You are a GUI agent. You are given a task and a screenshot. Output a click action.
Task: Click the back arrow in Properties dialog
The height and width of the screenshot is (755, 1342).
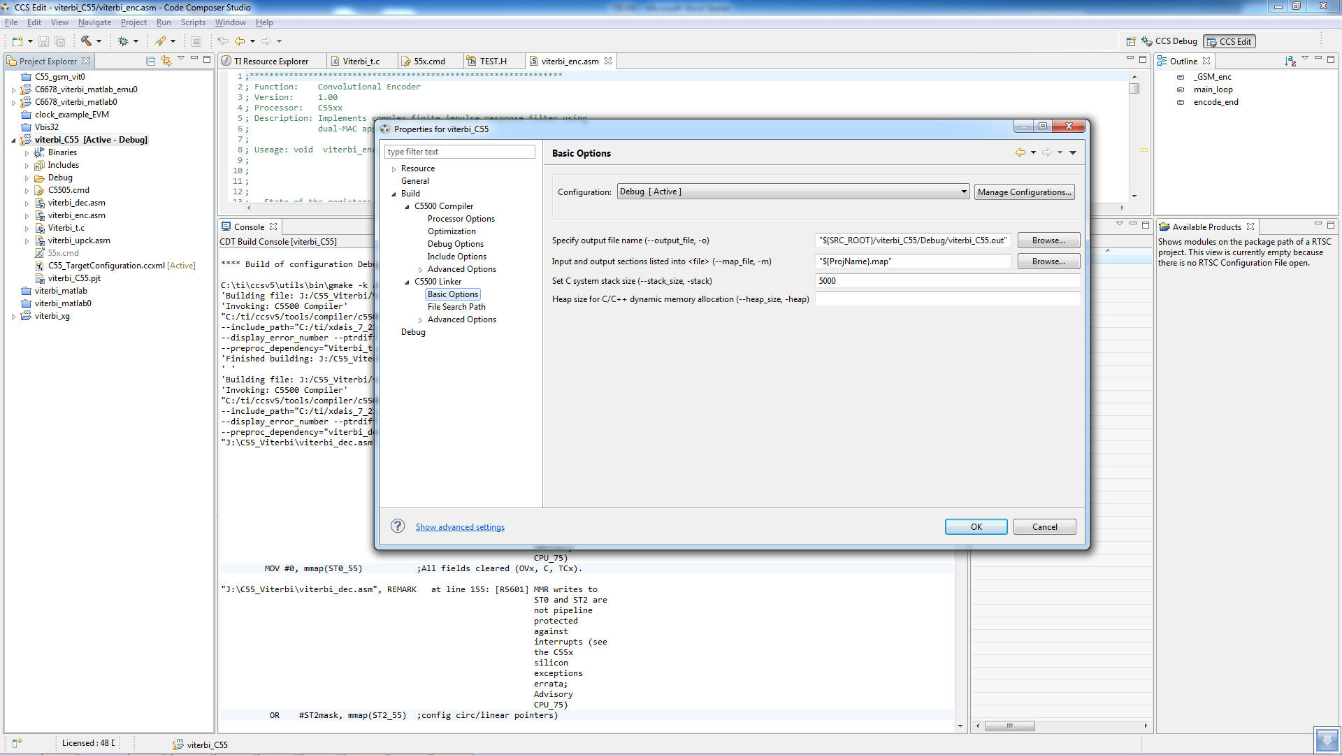[1020, 152]
